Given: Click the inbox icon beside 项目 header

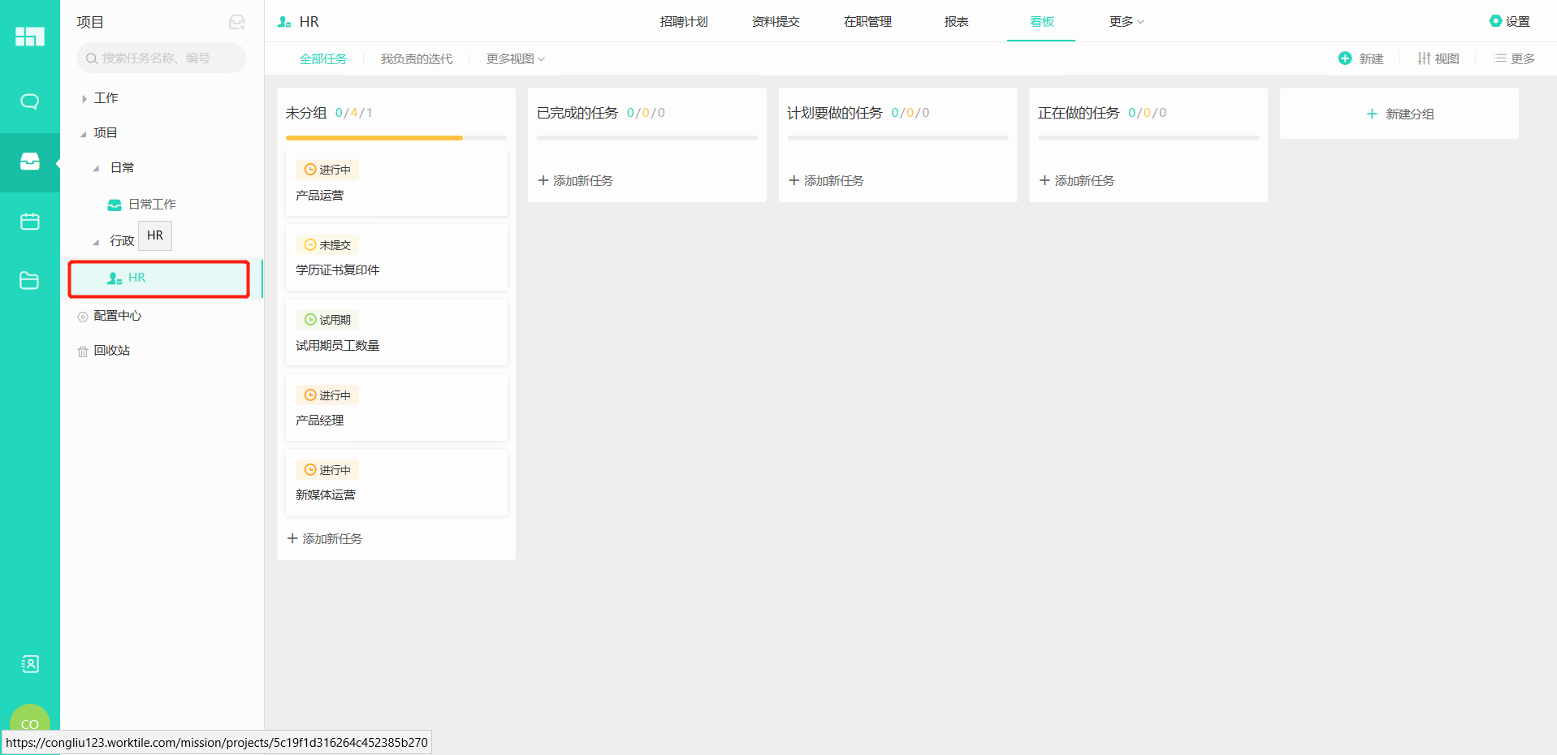Looking at the screenshot, I should (x=236, y=23).
